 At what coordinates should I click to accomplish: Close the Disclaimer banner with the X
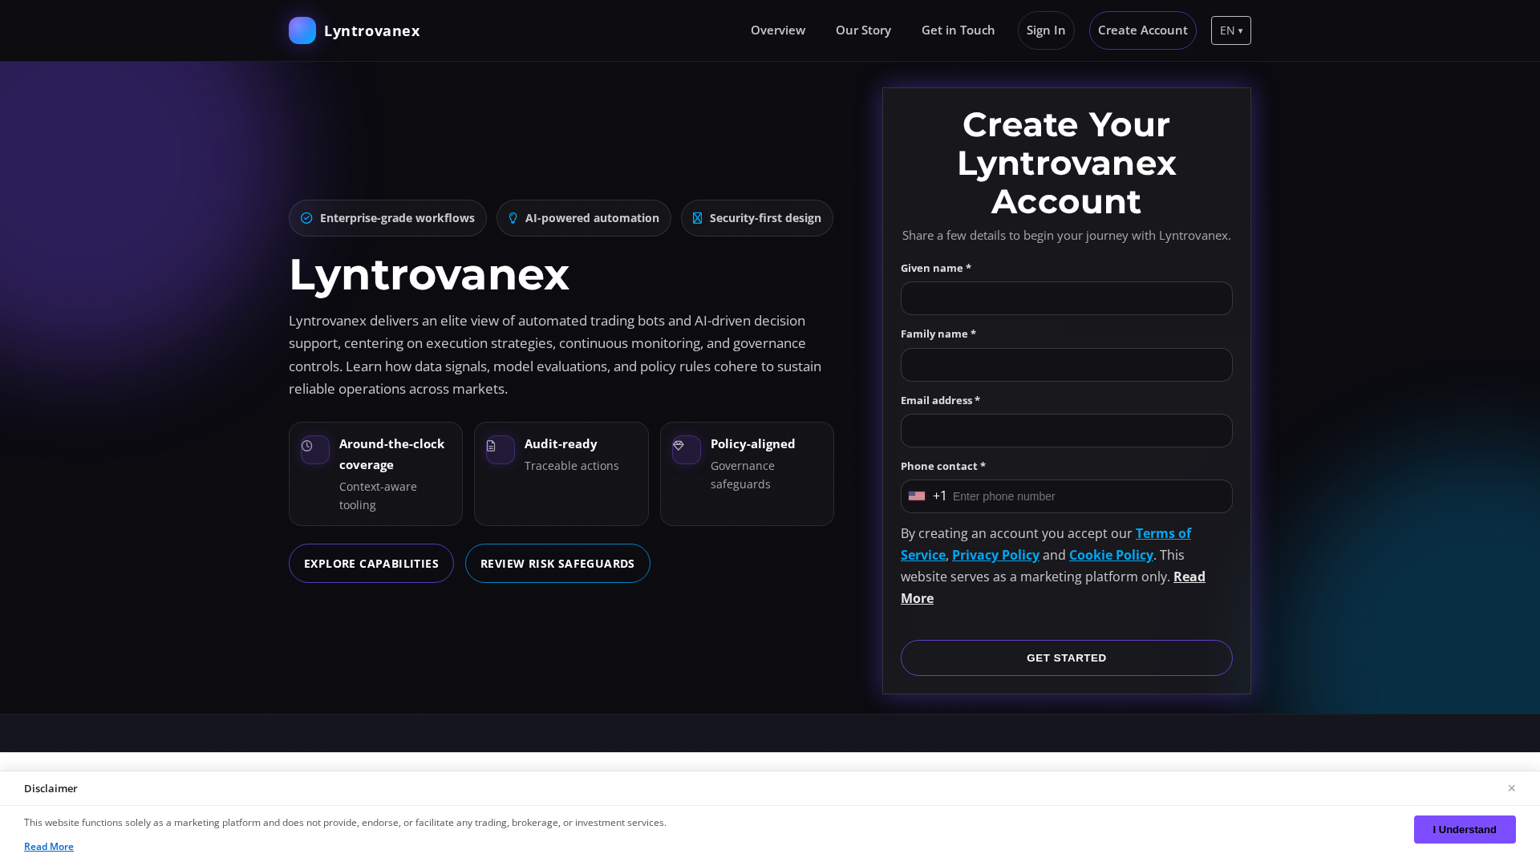tap(1511, 788)
